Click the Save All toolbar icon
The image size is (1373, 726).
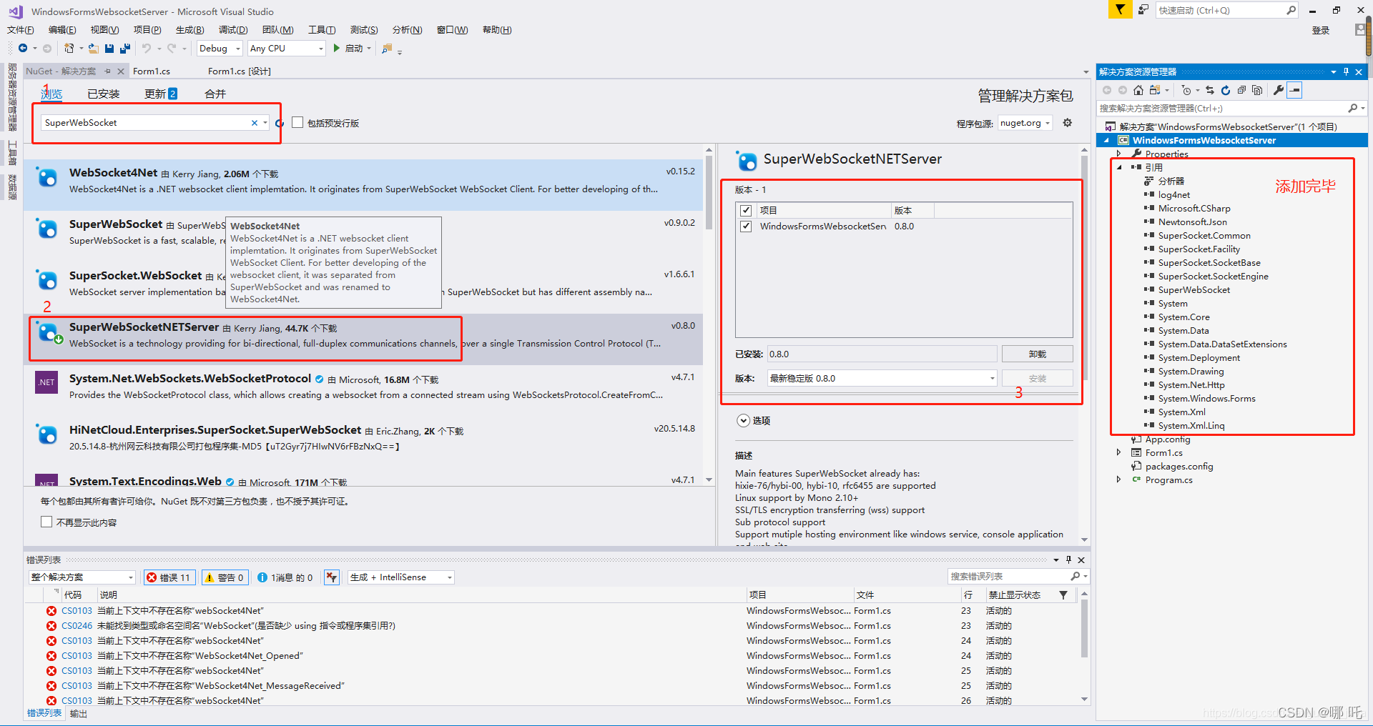click(125, 49)
